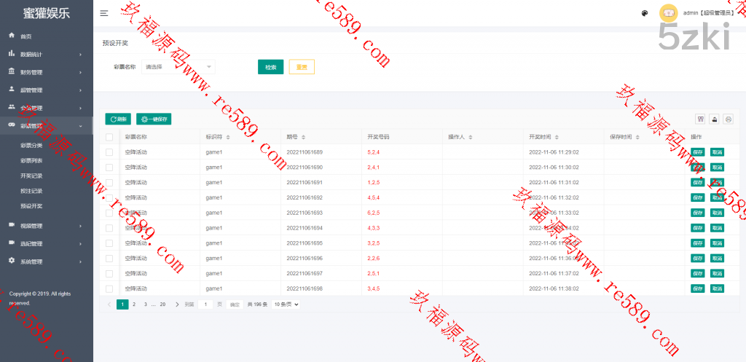
Task: Click next page arrow in pagination
Action: (177, 304)
